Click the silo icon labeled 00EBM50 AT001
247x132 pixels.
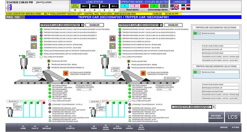(x=93, y=113)
